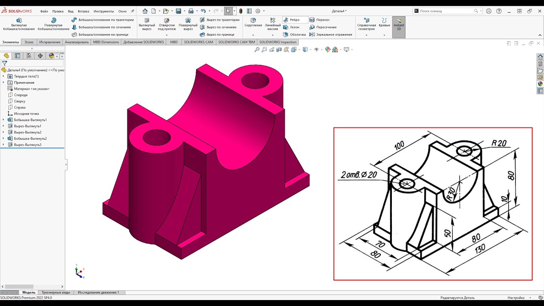This screenshot has height=306, width=544.
Task: Click the Линейный массив pattern tool
Action: point(273,24)
